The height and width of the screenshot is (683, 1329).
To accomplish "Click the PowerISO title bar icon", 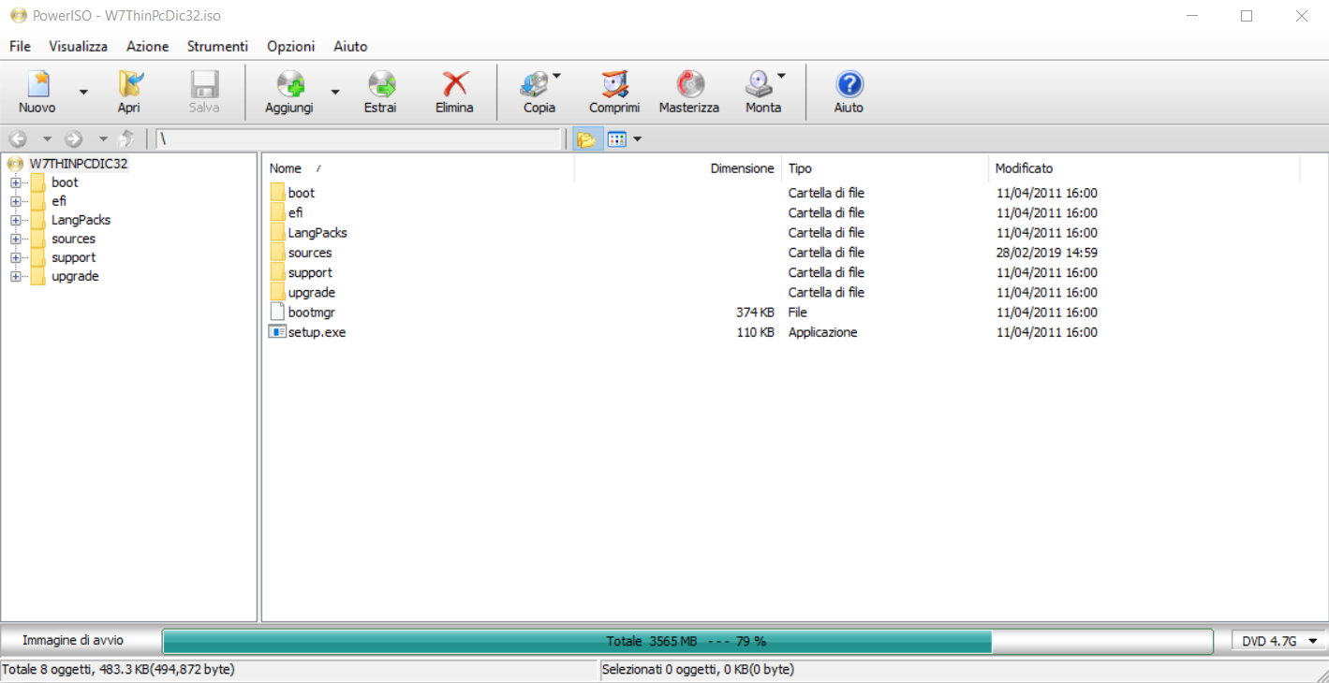I will pos(18,16).
